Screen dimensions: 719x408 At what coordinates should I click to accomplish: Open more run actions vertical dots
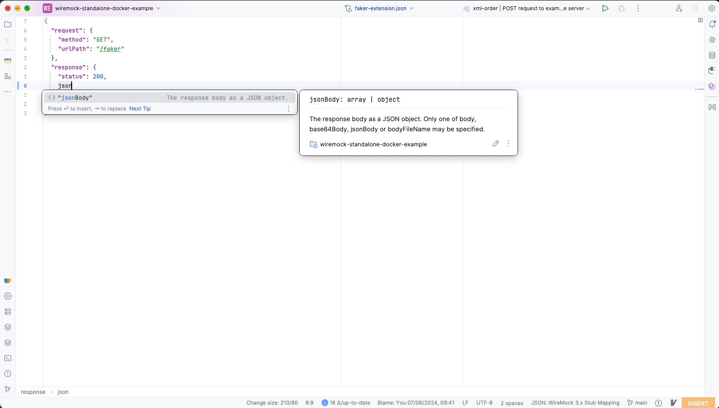coord(638,8)
